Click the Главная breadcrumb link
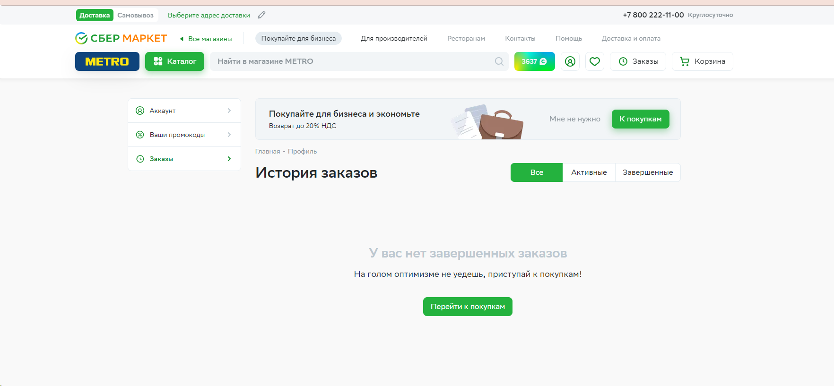 coord(268,151)
